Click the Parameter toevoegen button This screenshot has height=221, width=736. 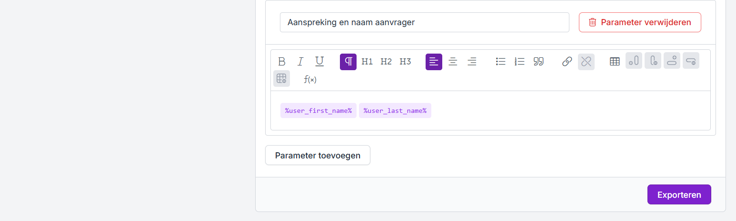click(318, 155)
